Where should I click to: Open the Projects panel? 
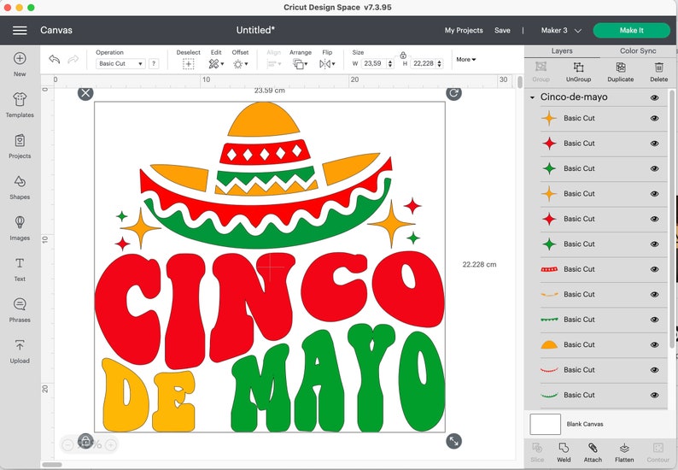(x=20, y=146)
